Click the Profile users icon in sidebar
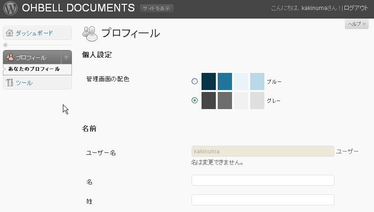 [x=10, y=57]
